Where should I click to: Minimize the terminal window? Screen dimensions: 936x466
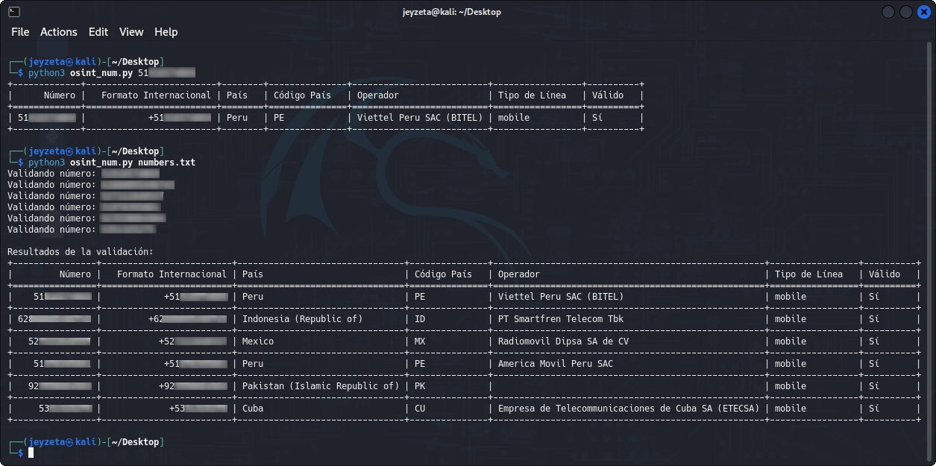888,12
